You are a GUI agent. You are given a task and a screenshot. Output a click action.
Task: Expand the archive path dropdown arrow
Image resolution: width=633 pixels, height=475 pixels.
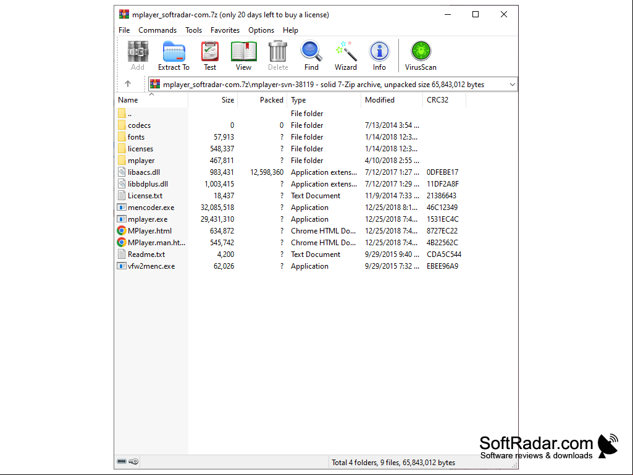[513, 85]
